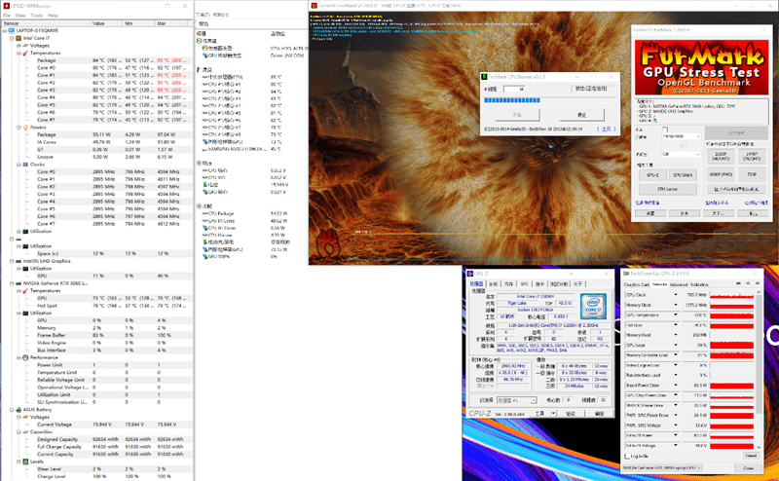Open the Help menu in HWMonitor
779x481 pixels.
pyautogui.click(x=53, y=16)
